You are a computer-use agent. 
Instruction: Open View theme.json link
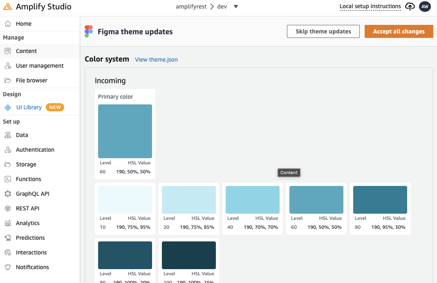tap(156, 60)
